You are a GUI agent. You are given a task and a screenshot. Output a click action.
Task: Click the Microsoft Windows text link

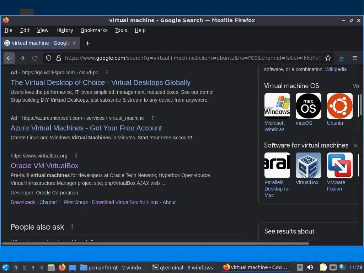point(275,126)
